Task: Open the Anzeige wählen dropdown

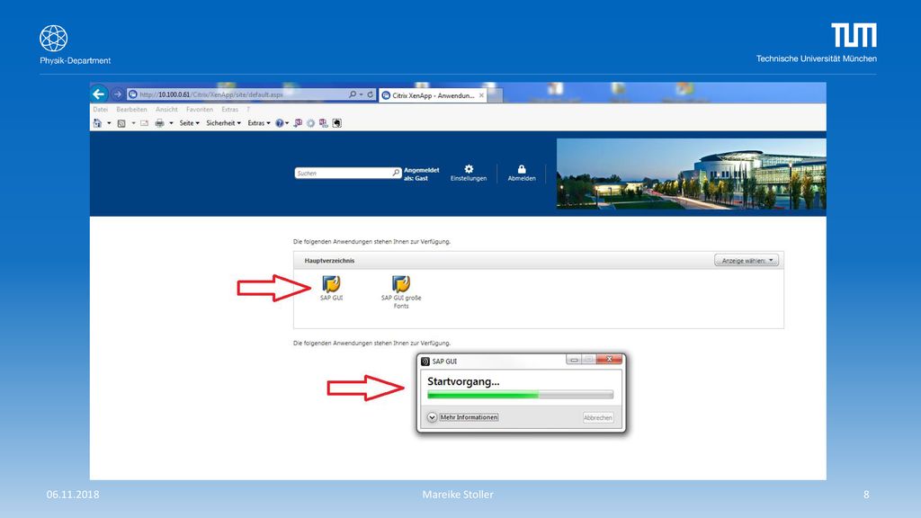Action: 747,260
